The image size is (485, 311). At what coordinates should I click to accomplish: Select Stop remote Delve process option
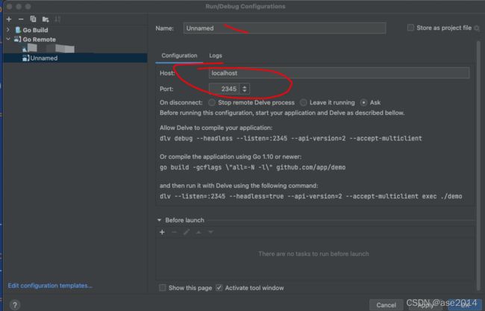(212, 102)
